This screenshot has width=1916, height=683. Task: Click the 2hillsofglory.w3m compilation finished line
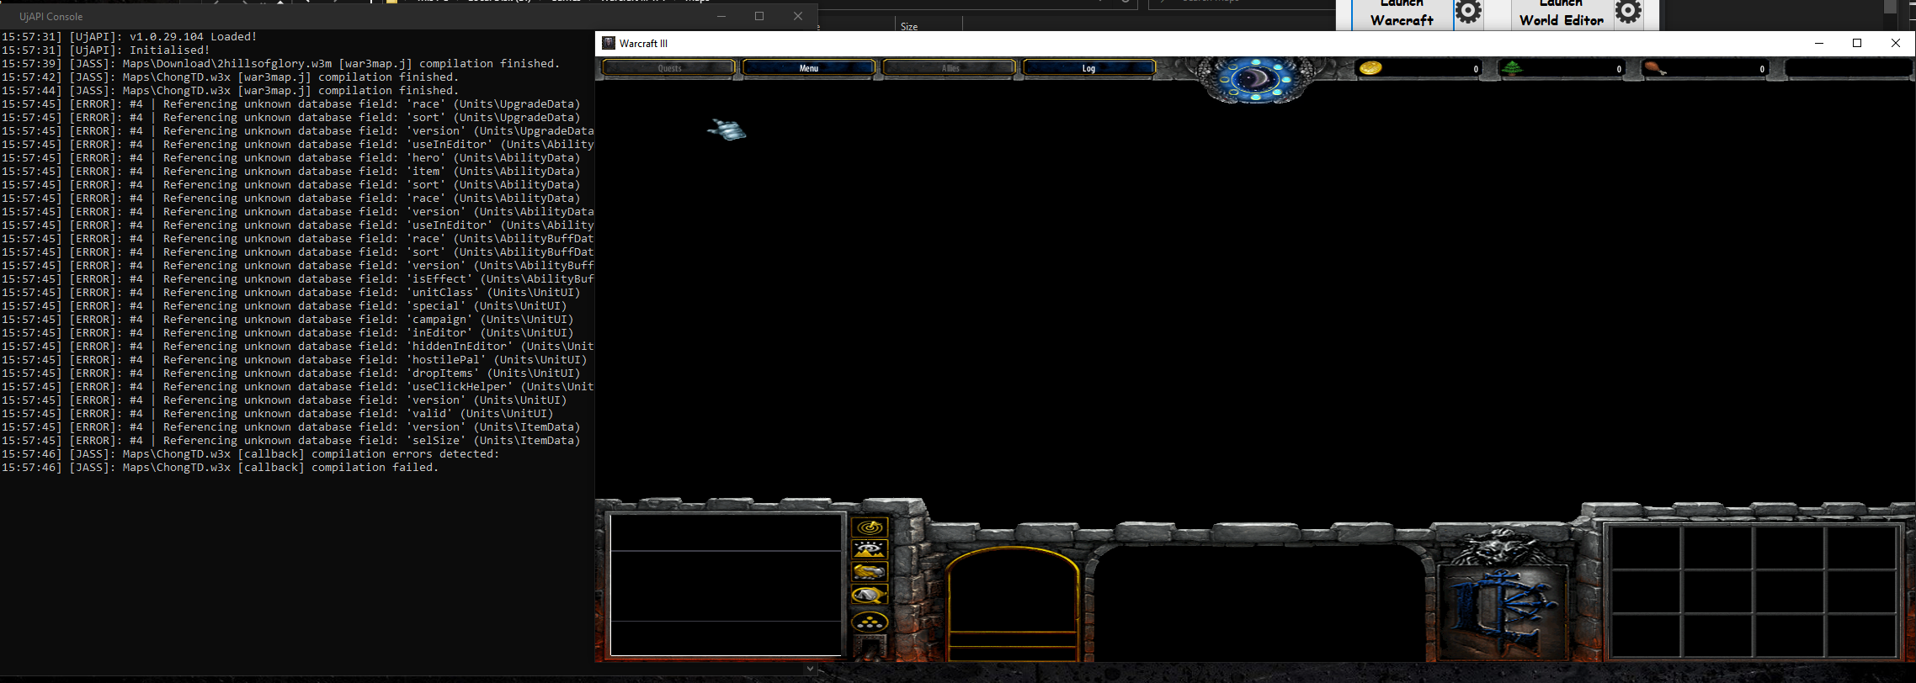click(x=280, y=64)
